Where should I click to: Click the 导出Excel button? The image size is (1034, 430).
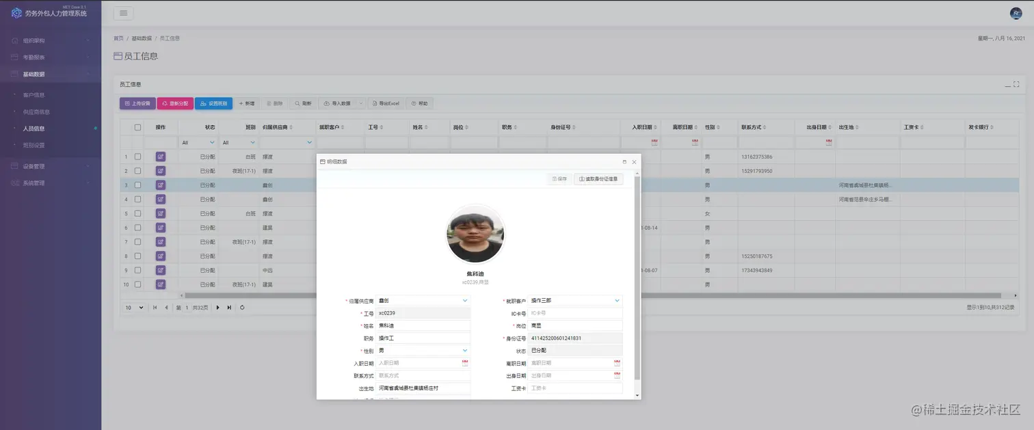click(386, 103)
